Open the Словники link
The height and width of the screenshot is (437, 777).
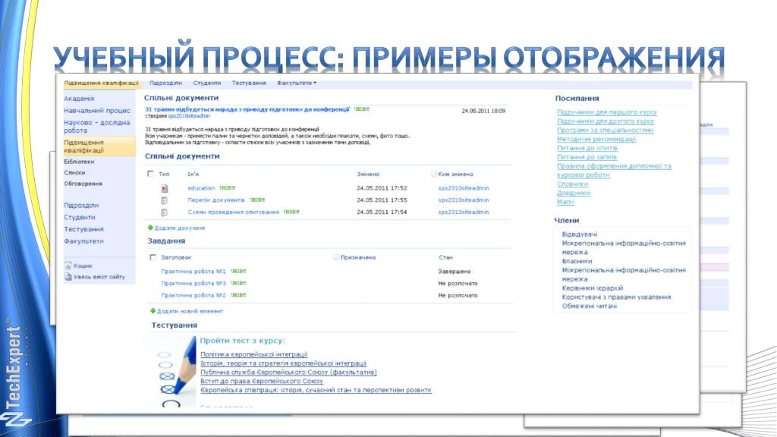pyautogui.click(x=572, y=184)
